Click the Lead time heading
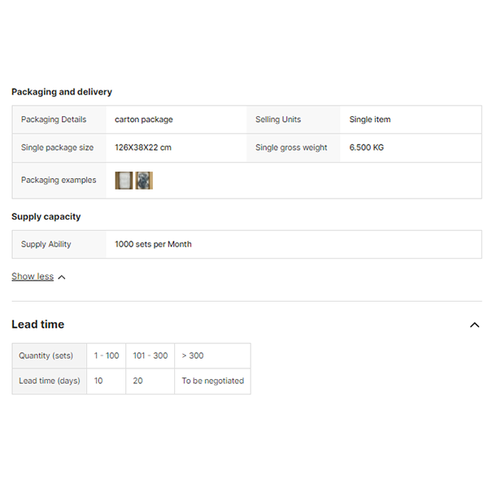Image resolution: width=488 pixels, height=488 pixels. 37,325
